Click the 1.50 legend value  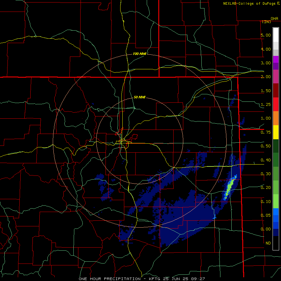(x=266, y=91)
